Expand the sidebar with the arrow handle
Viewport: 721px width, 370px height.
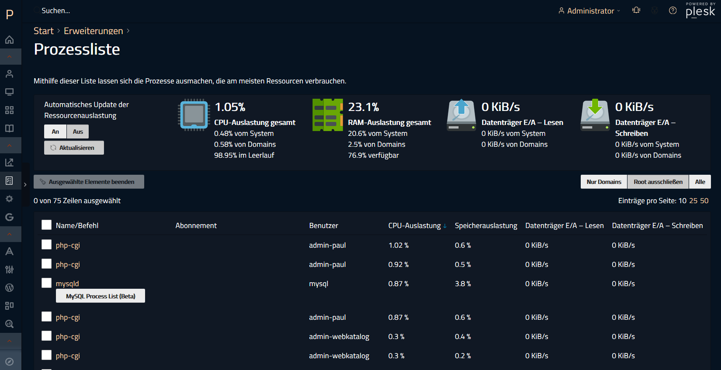click(x=25, y=185)
